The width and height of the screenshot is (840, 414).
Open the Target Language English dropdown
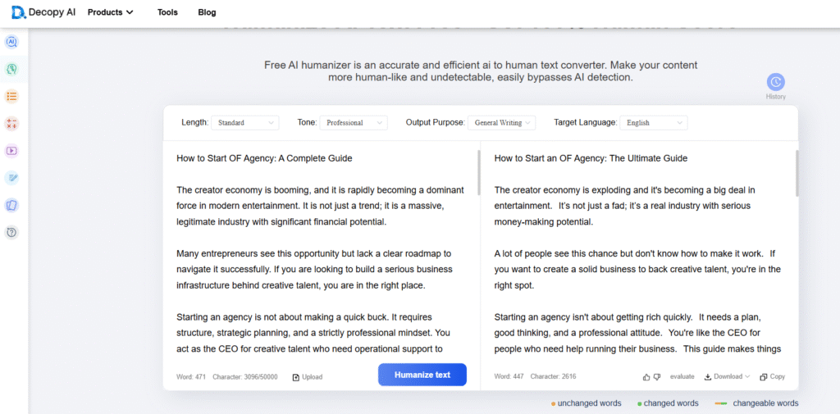pos(654,123)
